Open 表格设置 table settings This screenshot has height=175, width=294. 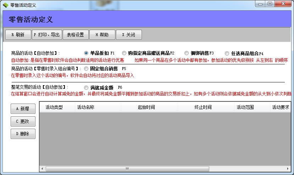tap(76, 35)
